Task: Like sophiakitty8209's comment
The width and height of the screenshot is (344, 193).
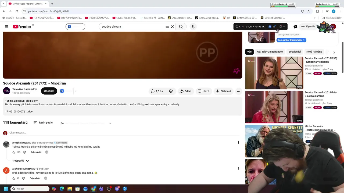Action: coord(14,152)
